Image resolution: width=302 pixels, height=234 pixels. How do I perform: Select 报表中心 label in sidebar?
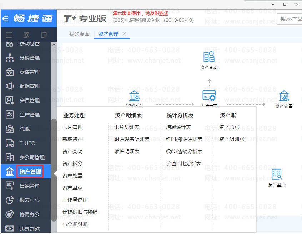tap(30, 200)
